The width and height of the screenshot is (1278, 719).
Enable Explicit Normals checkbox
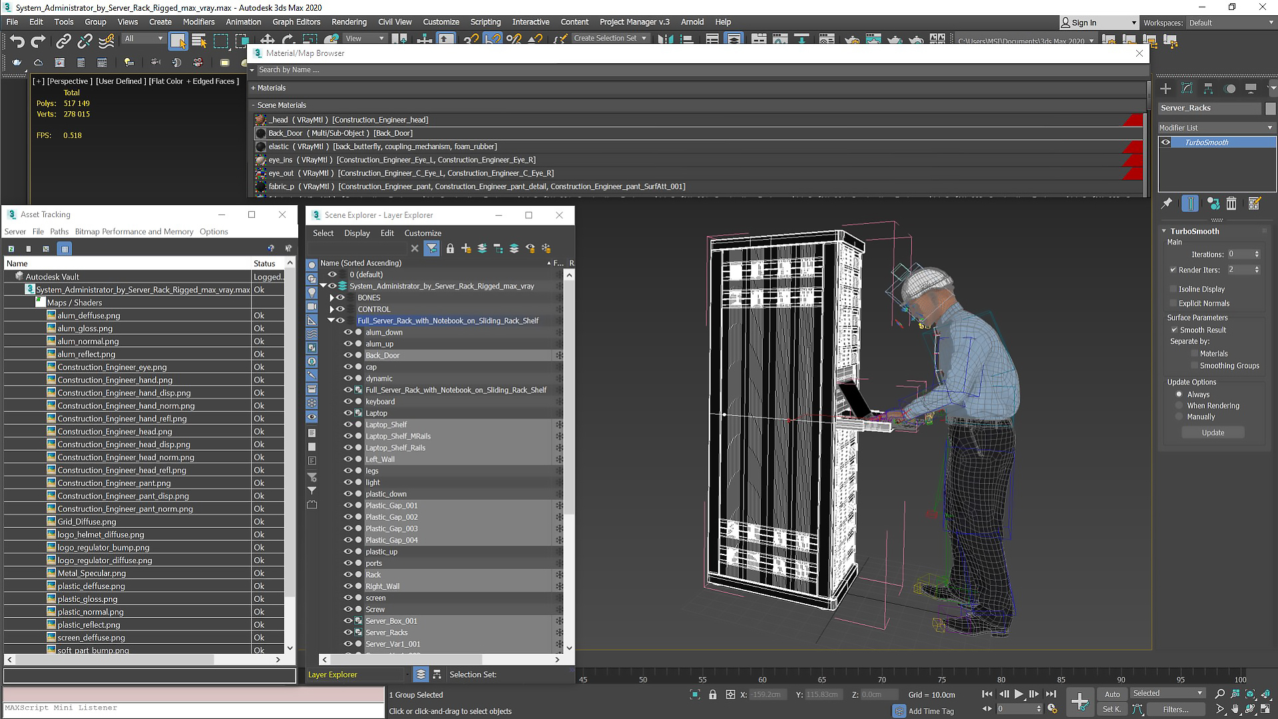pyautogui.click(x=1173, y=303)
